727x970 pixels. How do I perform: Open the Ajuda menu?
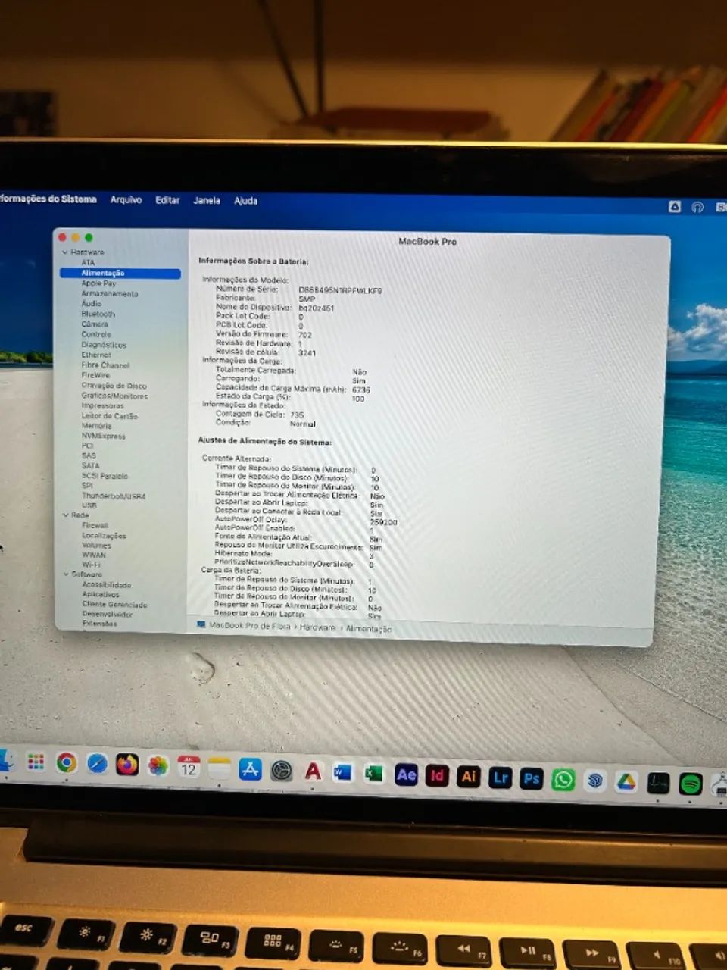coord(245,201)
